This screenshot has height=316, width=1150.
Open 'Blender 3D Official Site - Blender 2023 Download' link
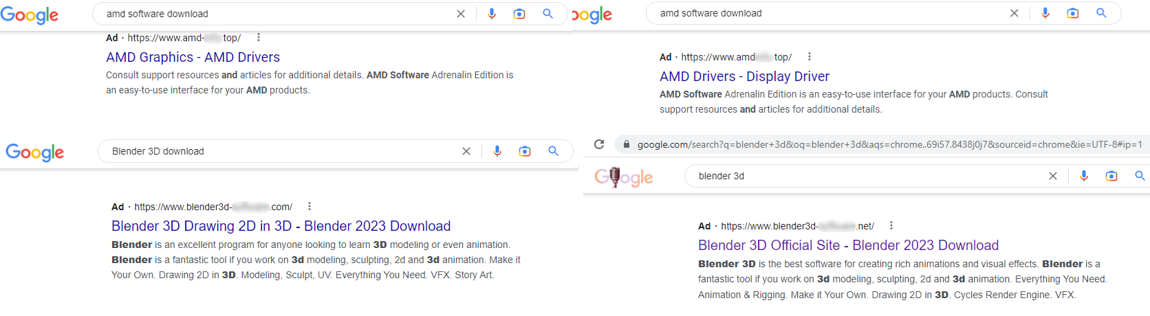tap(848, 245)
